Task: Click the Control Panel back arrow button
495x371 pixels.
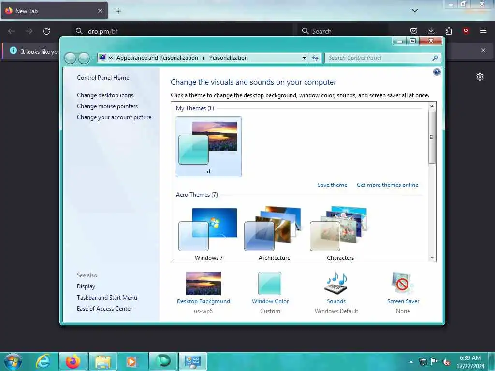Action: point(70,58)
